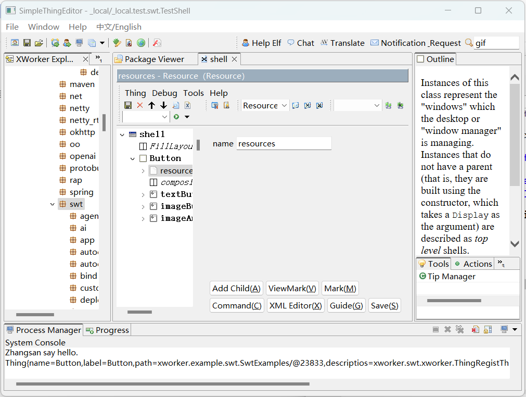Collapse the swt package node in explorer
This screenshot has width=526, height=397.
click(x=53, y=204)
